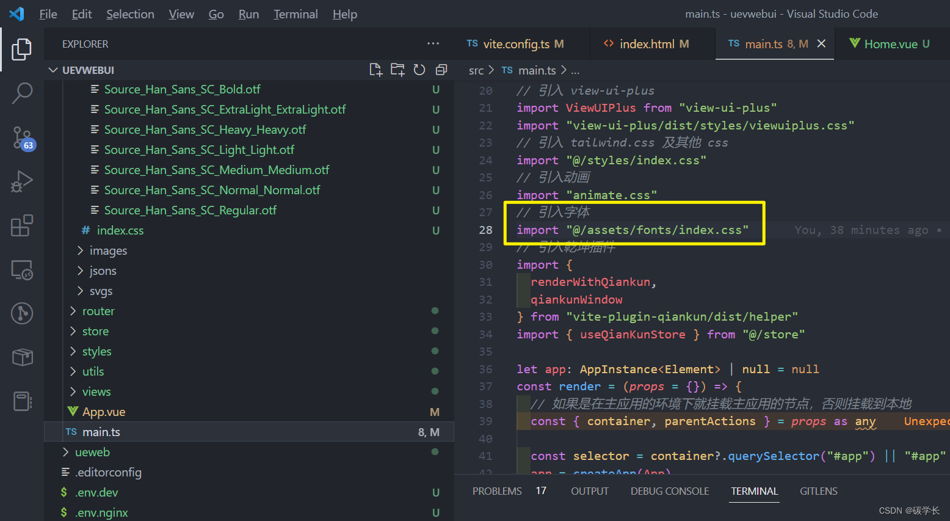Open the PROBLEMS panel tab
Screen dimensions: 950x521
pos(497,491)
